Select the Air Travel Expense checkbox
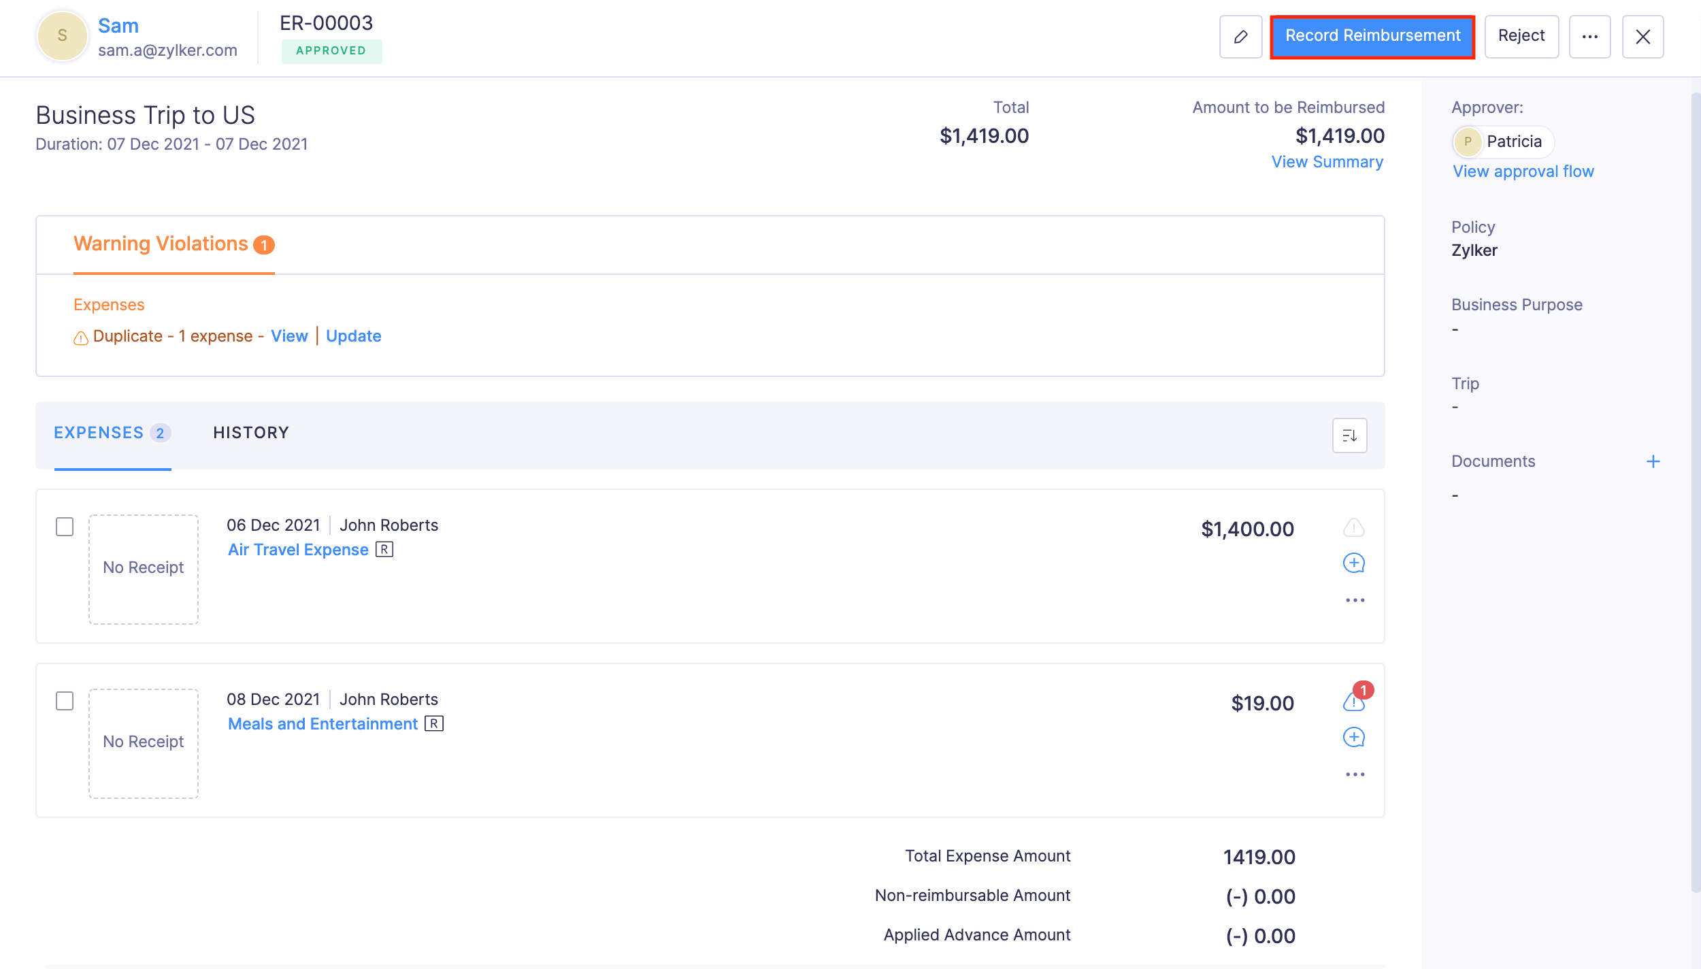The width and height of the screenshot is (1701, 969). click(x=65, y=525)
